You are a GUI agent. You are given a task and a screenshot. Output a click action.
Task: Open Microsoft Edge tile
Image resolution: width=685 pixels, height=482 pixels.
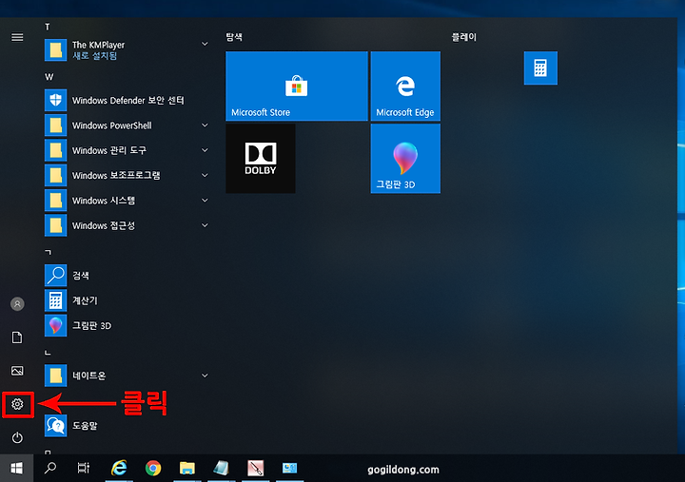(405, 86)
